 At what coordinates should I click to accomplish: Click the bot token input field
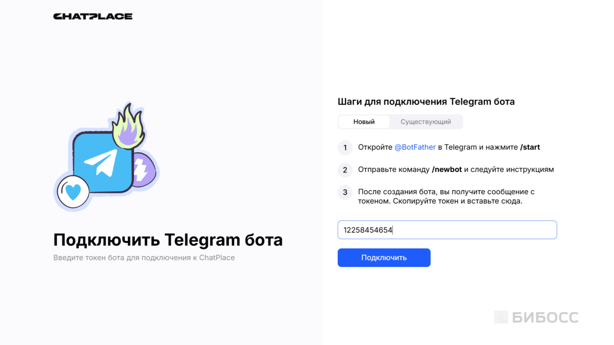coord(447,230)
